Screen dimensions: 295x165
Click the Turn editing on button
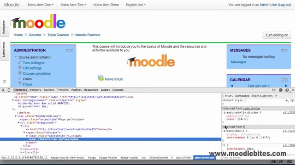pos(277,35)
